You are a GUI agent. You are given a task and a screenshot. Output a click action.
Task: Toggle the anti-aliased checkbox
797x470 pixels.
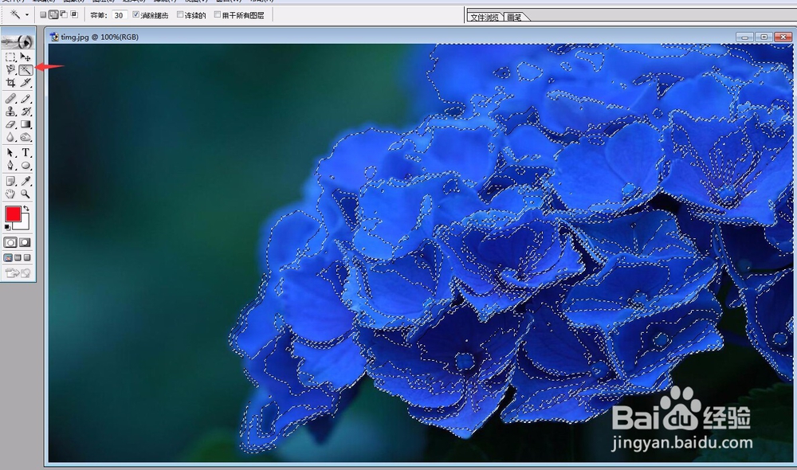(136, 14)
